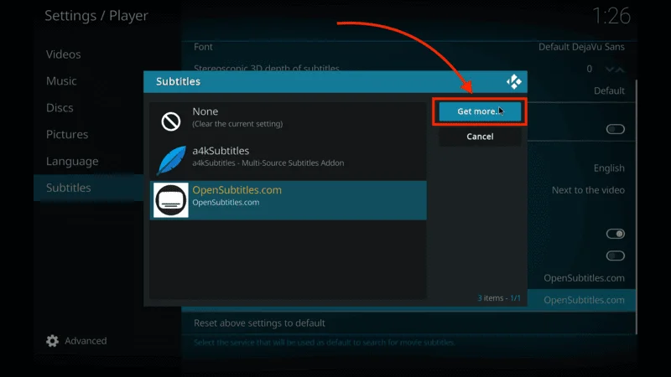The height and width of the screenshot is (377, 671).
Task: Open the Videos settings category
Action: pyautogui.click(x=64, y=54)
